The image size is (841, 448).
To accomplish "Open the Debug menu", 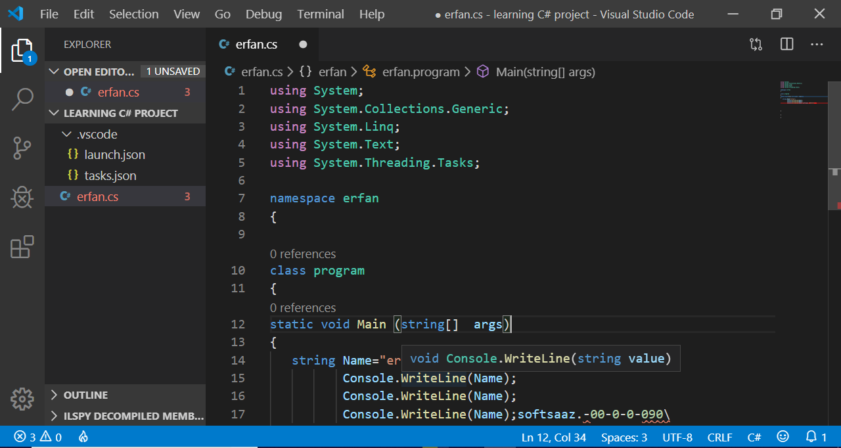I will pos(263,14).
